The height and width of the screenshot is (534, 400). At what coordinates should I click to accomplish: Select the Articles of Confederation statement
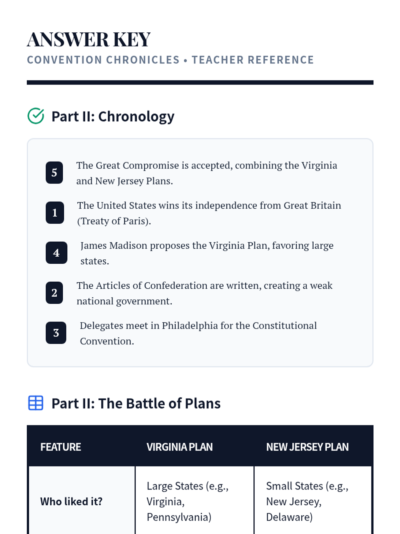204,293
